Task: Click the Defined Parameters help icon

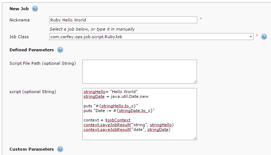Action: coord(60,50)
